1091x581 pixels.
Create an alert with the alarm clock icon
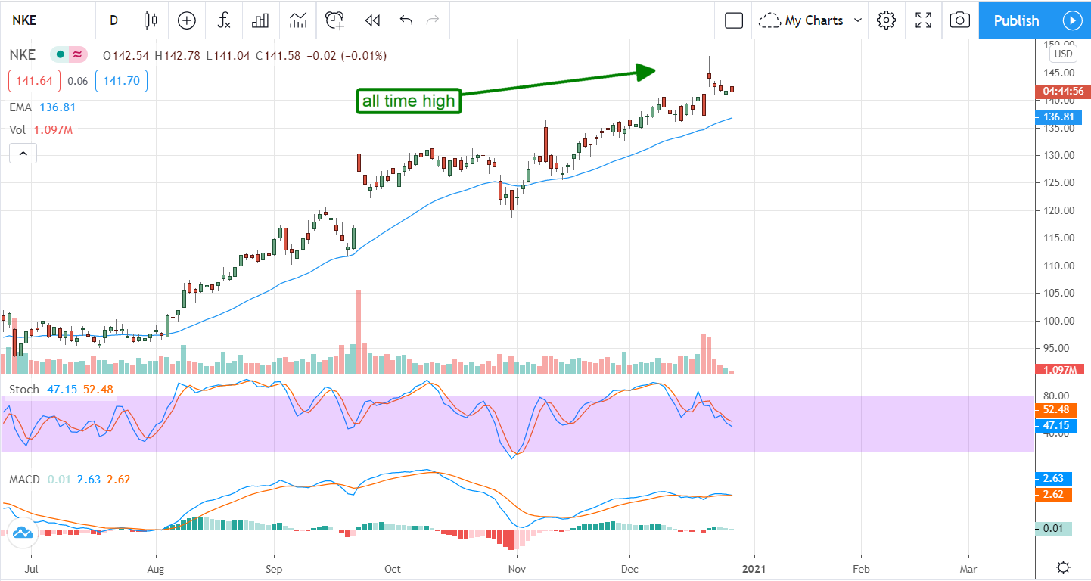(x=334, y=20)
